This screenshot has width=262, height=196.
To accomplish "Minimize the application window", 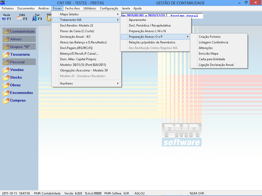I will [x=239, y=3].
